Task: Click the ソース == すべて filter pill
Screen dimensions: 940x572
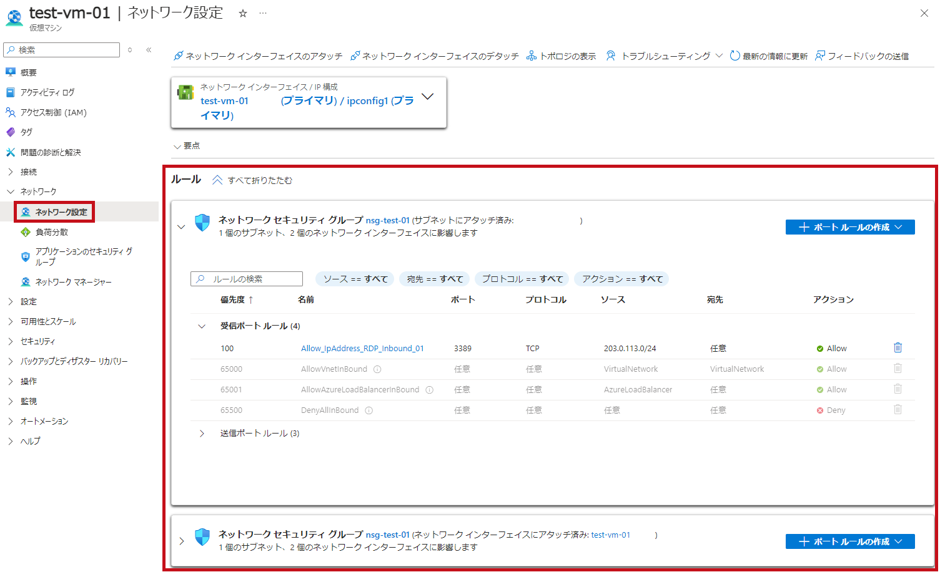Action: (355, 279)
